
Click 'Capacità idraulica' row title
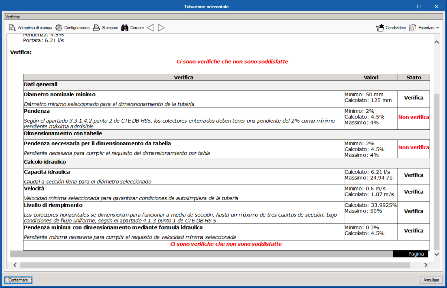(x=47, y=172)
